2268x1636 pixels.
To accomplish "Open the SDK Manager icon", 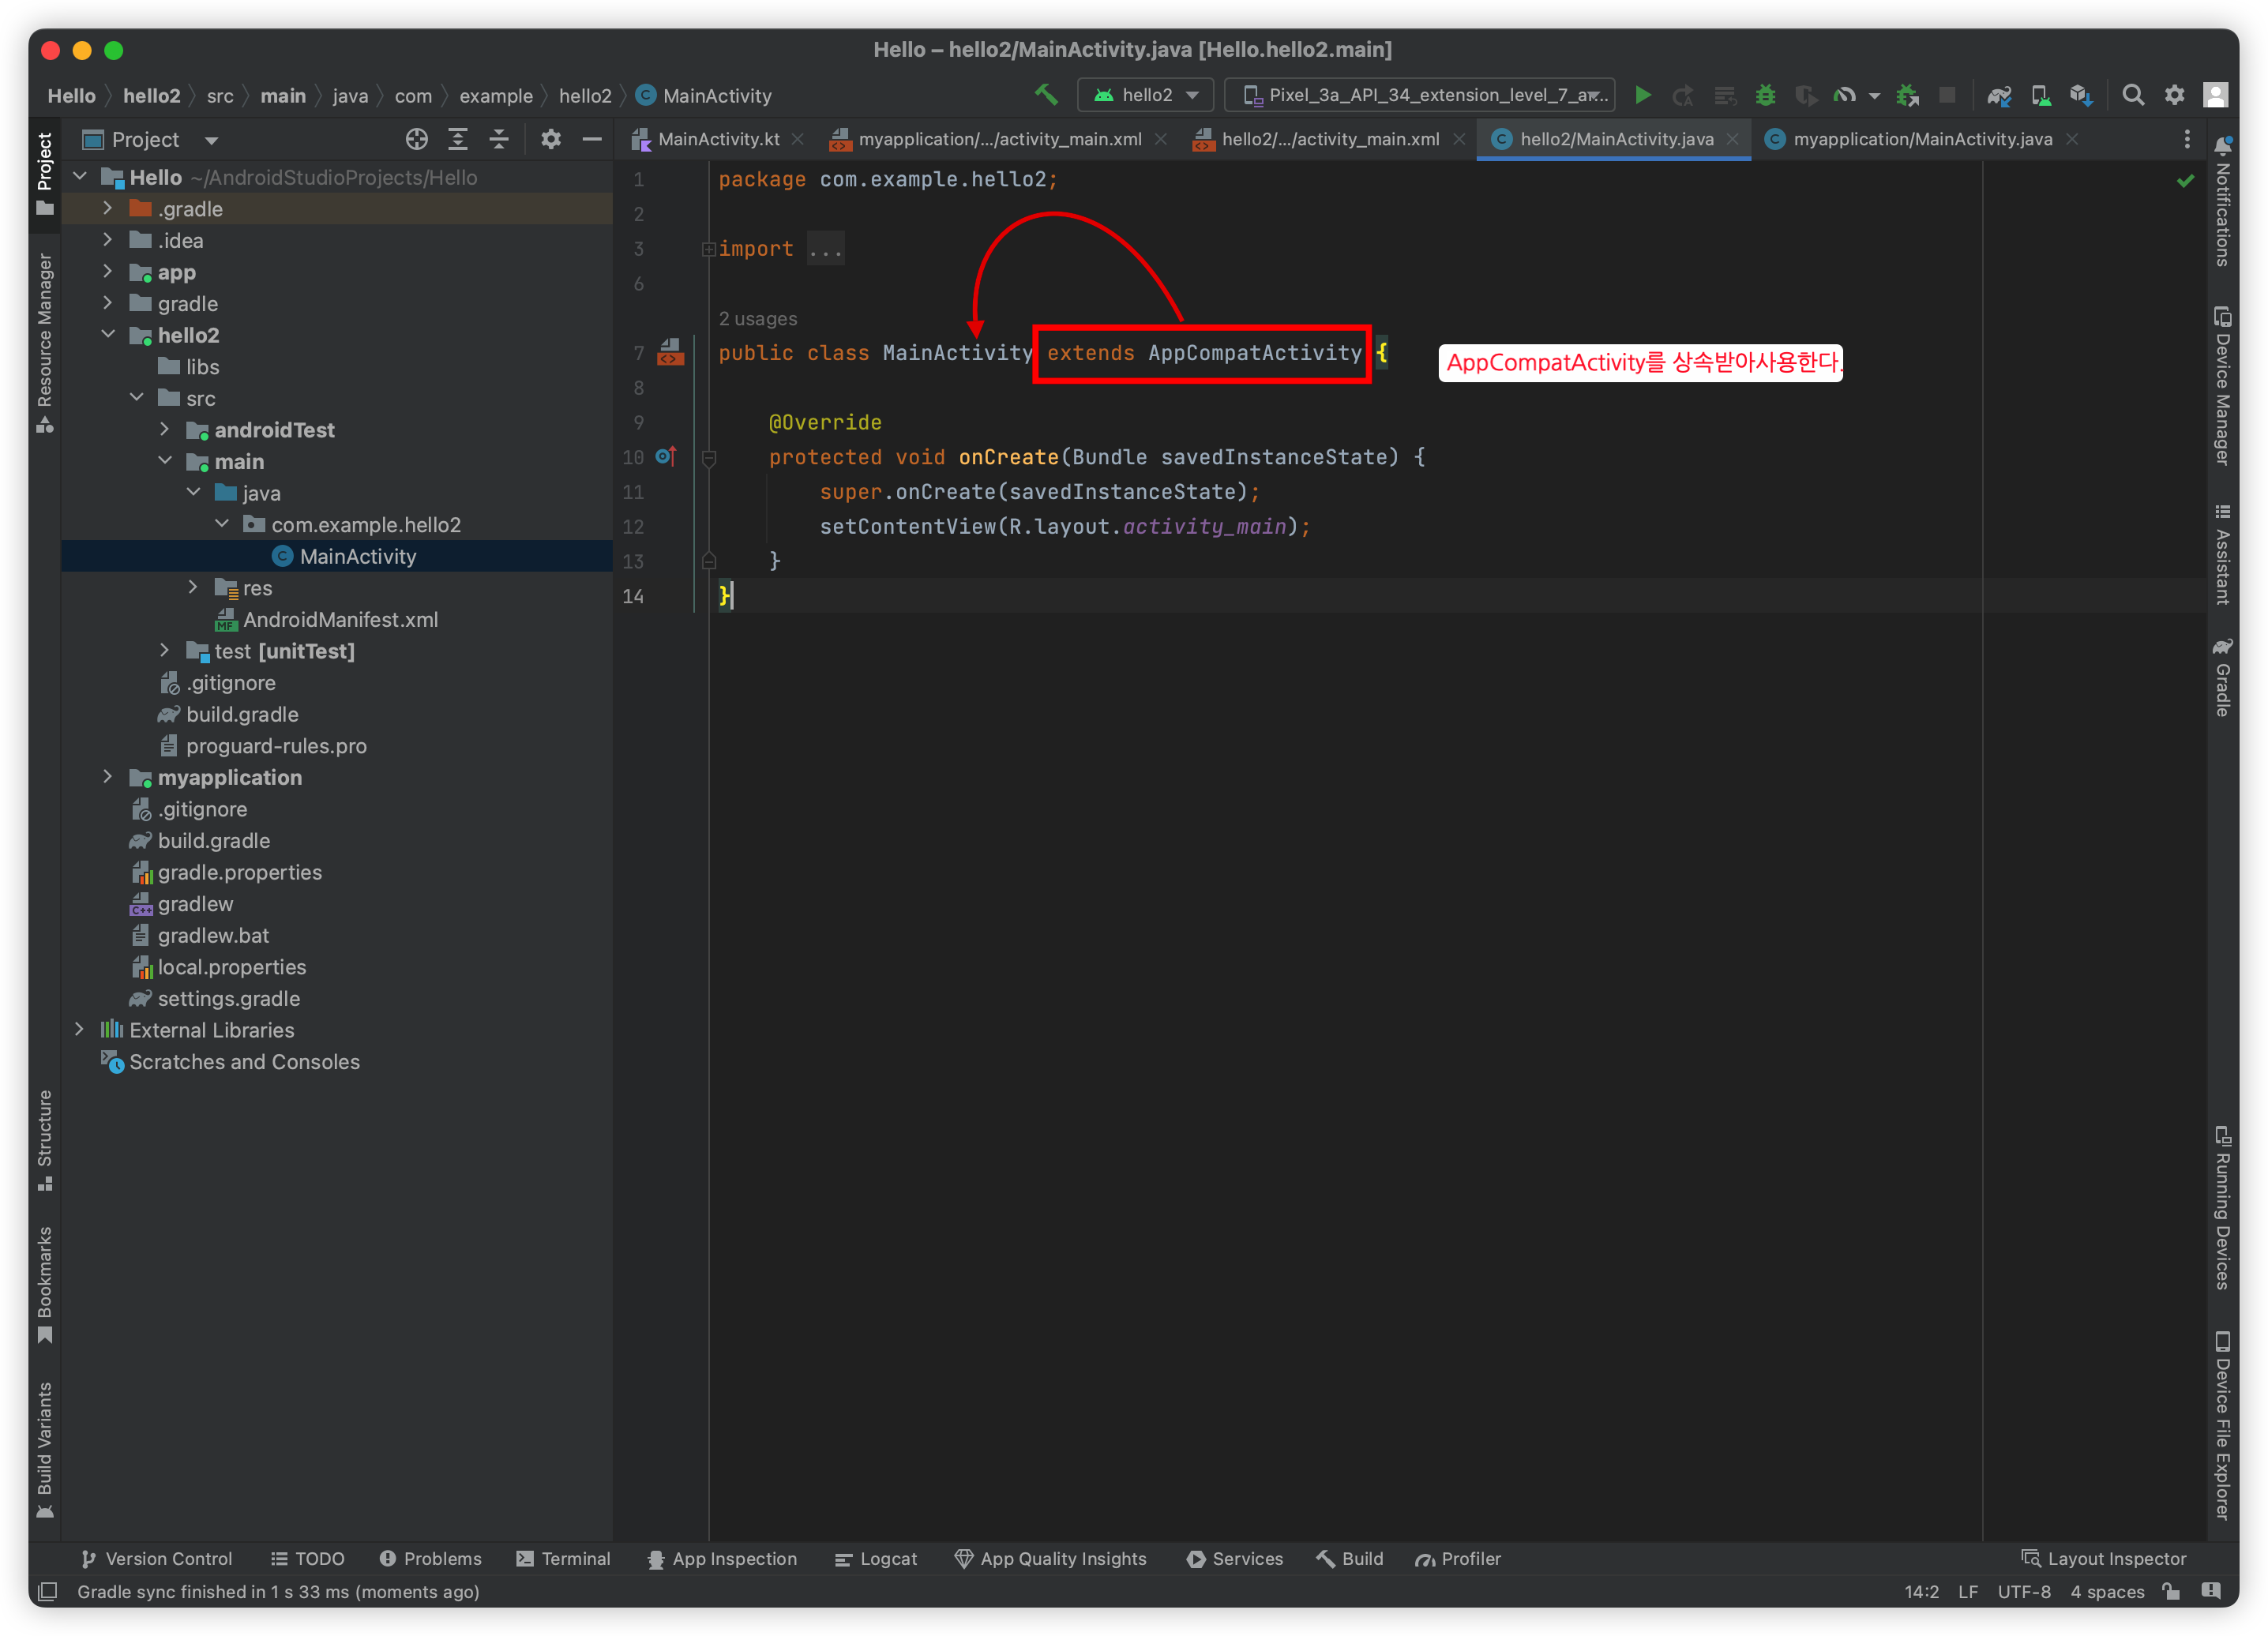I will tap(2081, 95).
